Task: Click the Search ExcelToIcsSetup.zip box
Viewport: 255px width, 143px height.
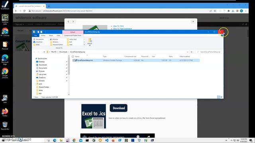Action: coord(209,52)
